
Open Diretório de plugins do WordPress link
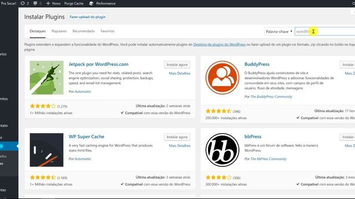220,44
